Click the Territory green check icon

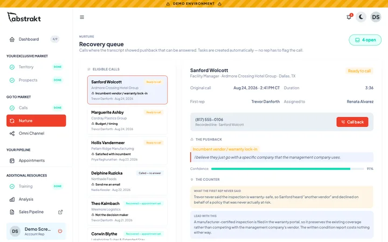coord(12,67)
